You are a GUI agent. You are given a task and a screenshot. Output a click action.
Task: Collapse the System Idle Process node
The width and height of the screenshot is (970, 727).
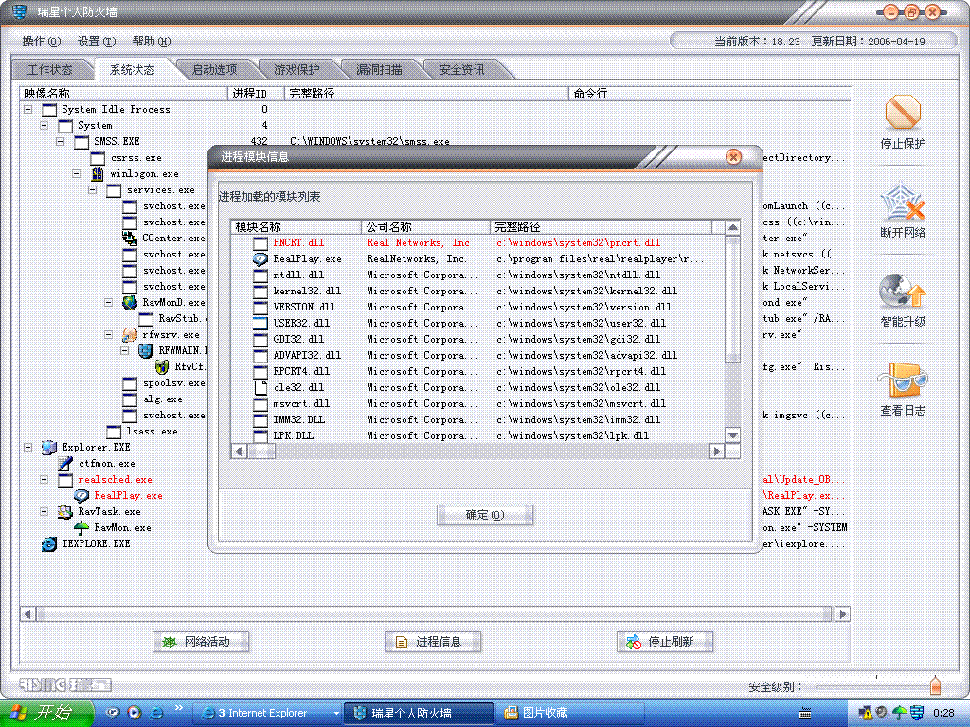tap(27, 109)
